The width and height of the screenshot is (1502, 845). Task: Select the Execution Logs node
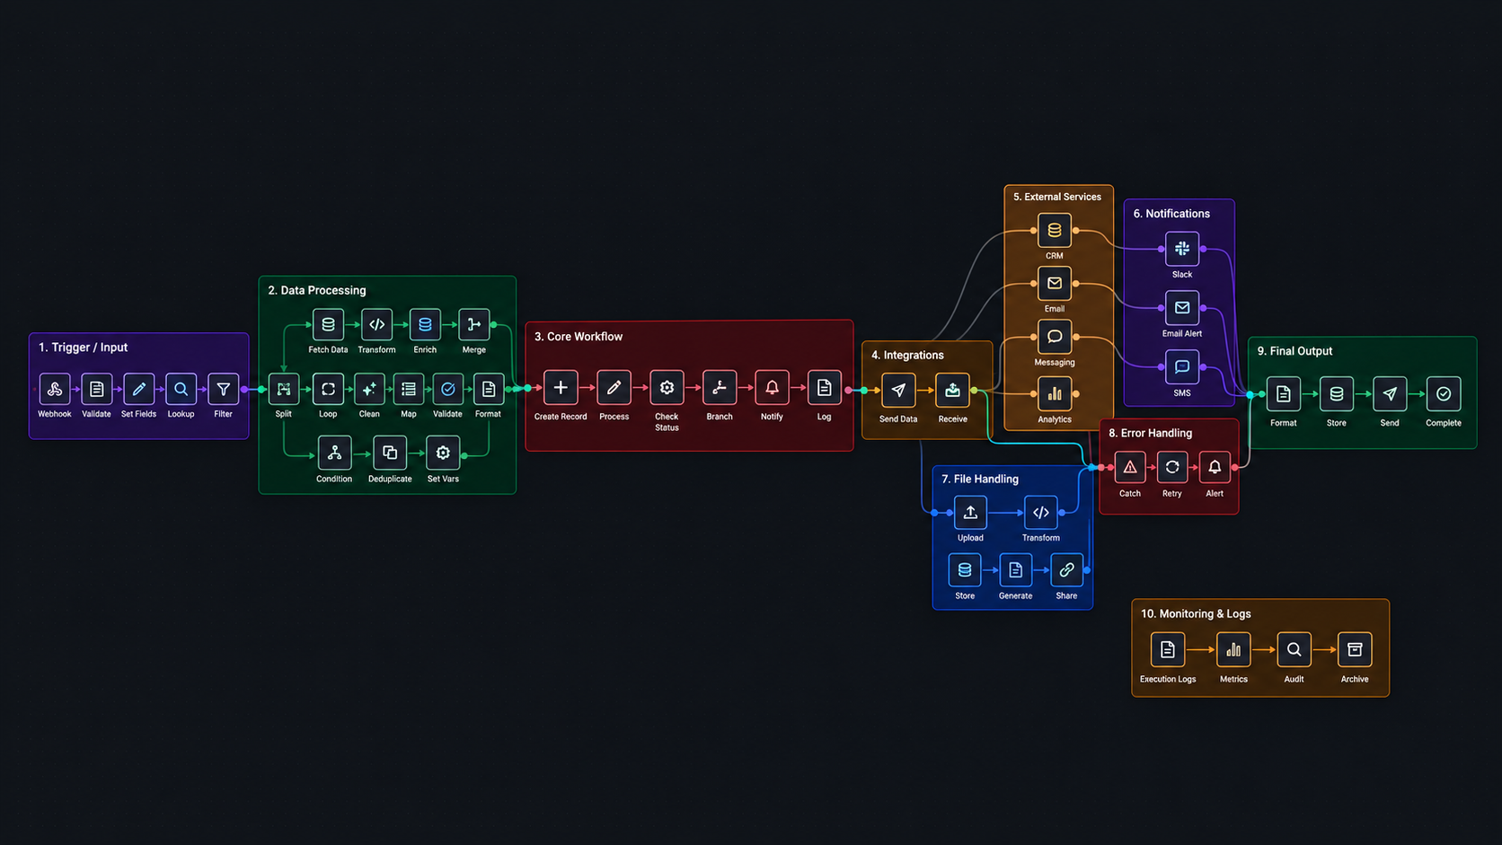[1168, 649]
